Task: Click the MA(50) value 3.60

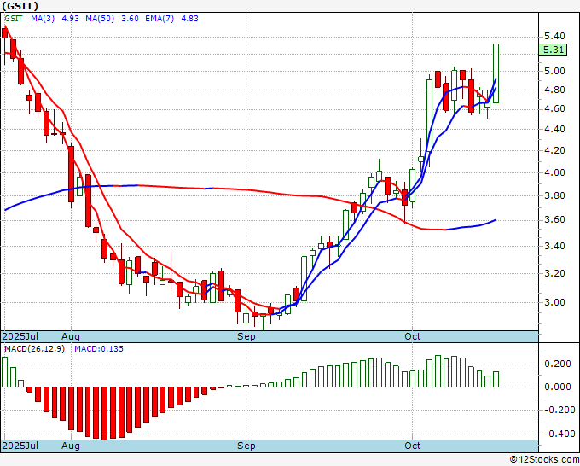Action: click(130, 19)
